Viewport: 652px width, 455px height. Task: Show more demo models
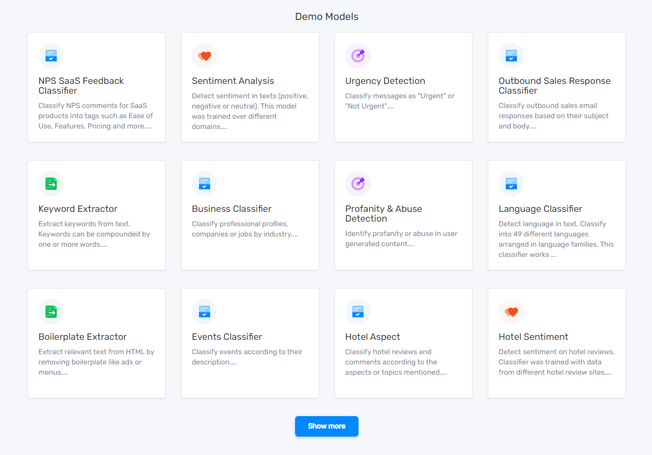pos(327,426)
